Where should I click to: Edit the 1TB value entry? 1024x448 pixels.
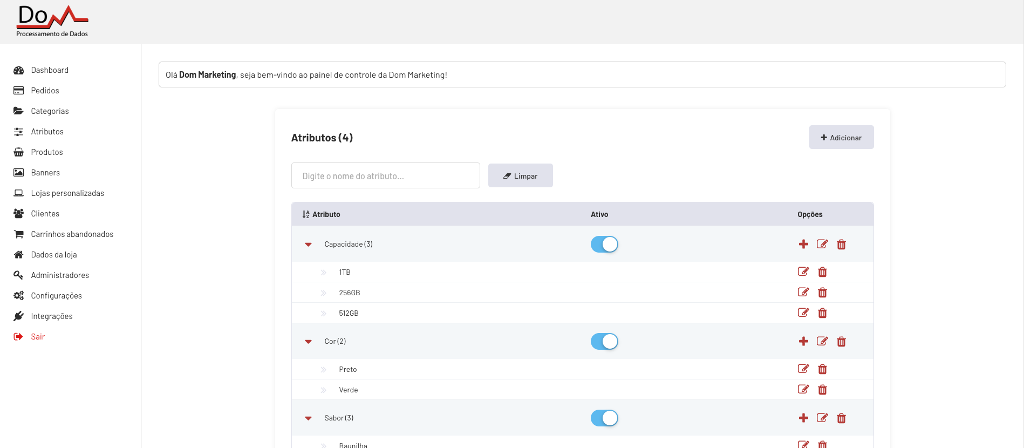click(x=803, y=271)
